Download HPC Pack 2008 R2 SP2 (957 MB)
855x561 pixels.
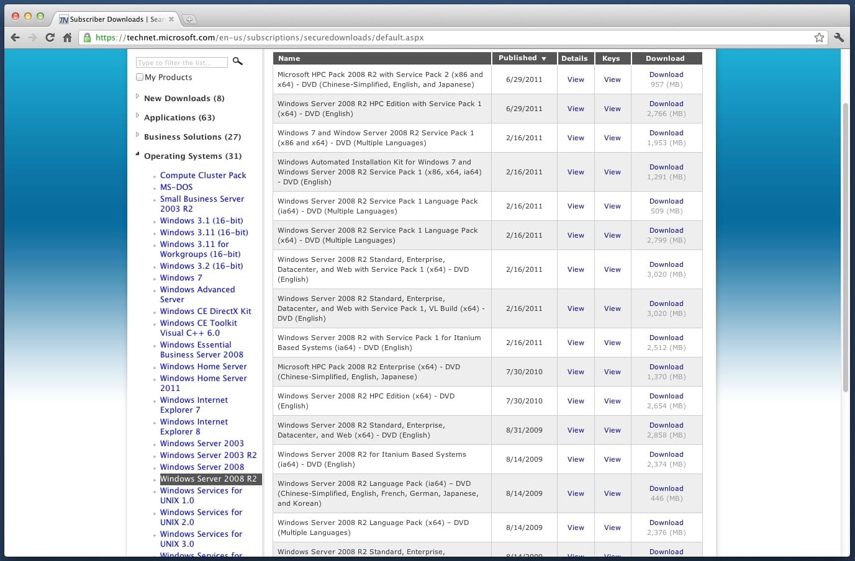coord(666,74)
